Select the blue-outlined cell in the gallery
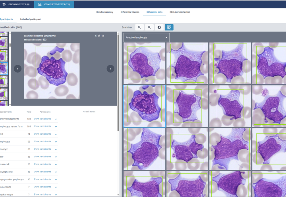The width and height of the screenshot is (286, 197). click(144, 106)
